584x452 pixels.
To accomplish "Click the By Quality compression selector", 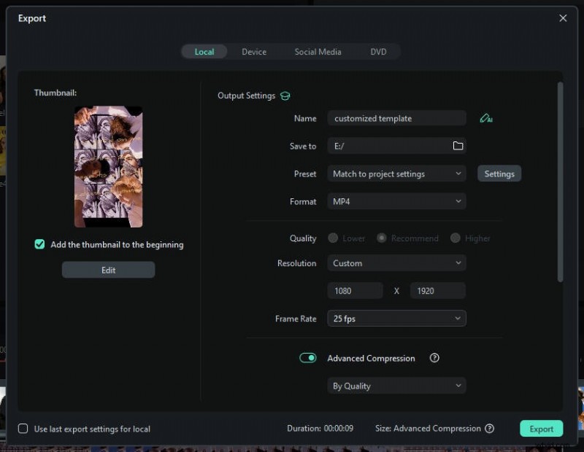I will 396,385.
